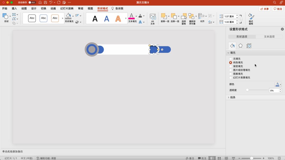Click the Reorder Objects icon
Viewport: 285px width, 160px height.
191,16
